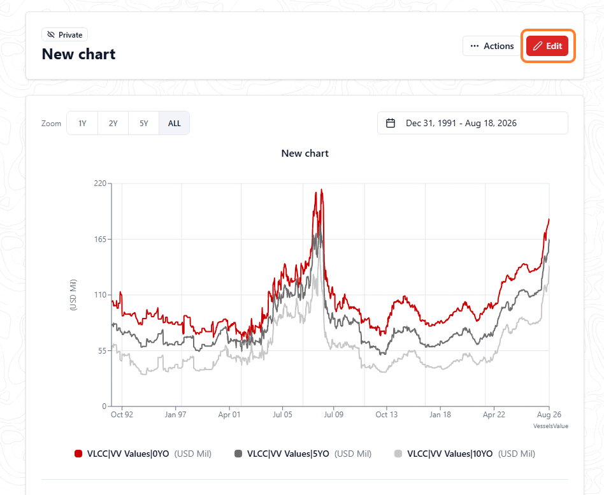Click the red Edit button
Screen dimensions: 604x495
pyautogui.click(x=547, y=46)
